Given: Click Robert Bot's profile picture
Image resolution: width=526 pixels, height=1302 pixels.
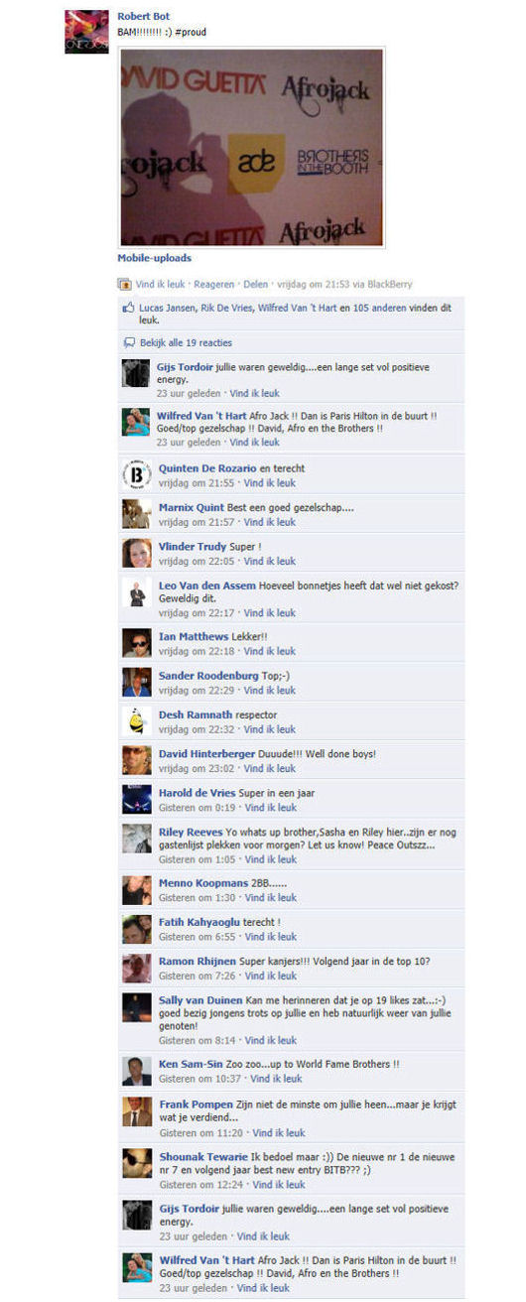Looking at the screenshot, I should 86,32.
